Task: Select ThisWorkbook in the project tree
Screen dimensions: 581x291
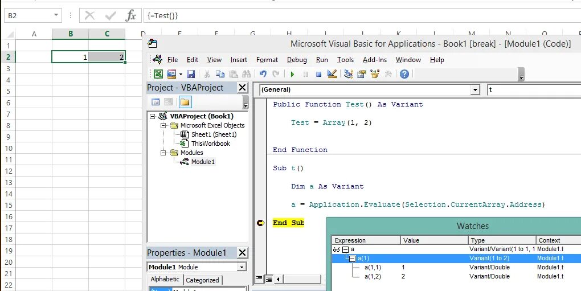Action: coord(210,144)
